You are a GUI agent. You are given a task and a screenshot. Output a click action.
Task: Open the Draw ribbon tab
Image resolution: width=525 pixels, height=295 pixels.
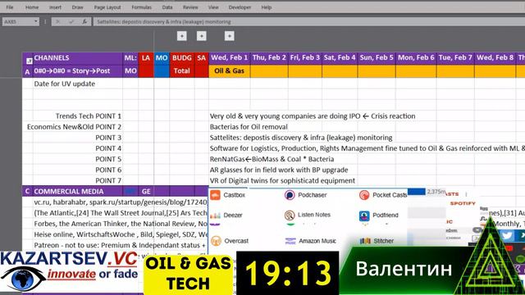(x=77, y=7)
